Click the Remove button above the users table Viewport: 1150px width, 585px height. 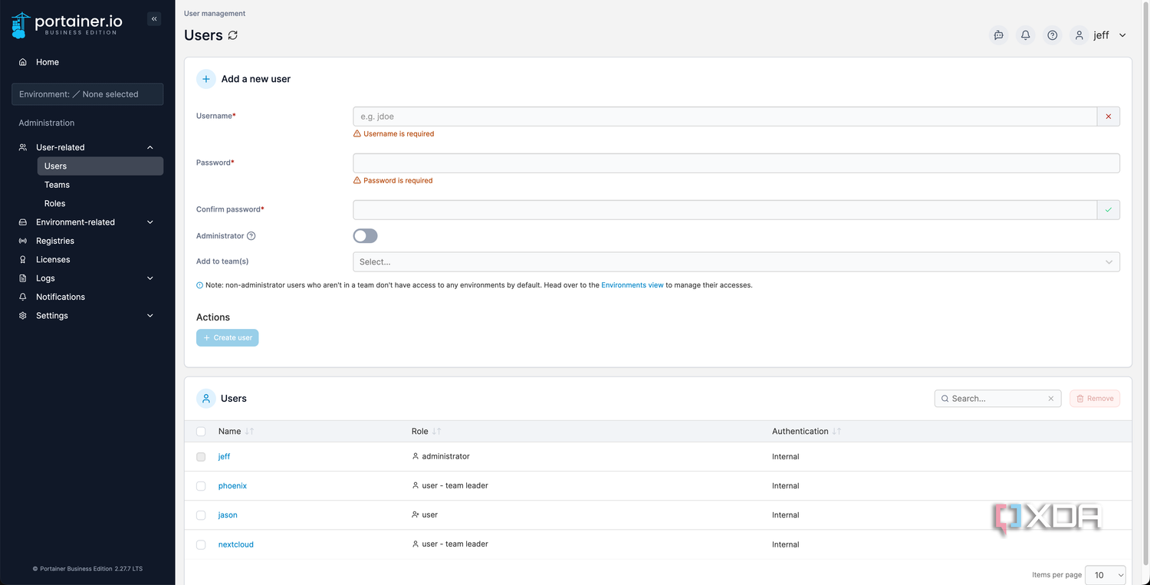(x=1095, y=399)
